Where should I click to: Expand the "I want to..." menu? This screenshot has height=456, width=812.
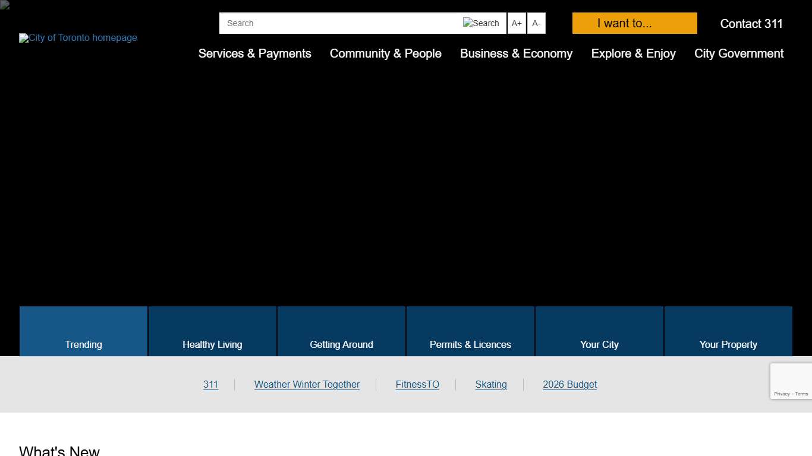coord(634,23)
